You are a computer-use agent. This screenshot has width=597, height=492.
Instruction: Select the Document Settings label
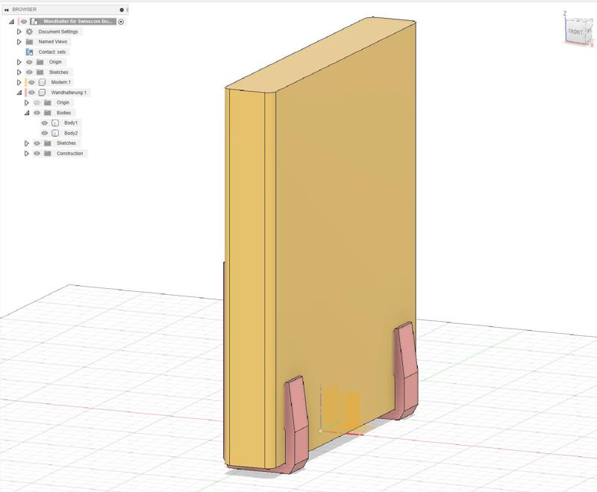(x=58, y=31)
